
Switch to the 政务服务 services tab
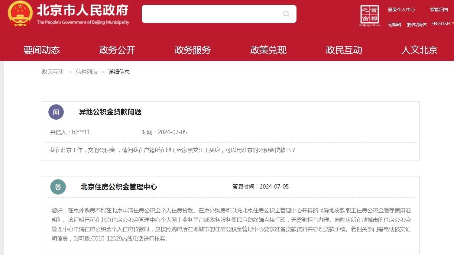(193, 50)
